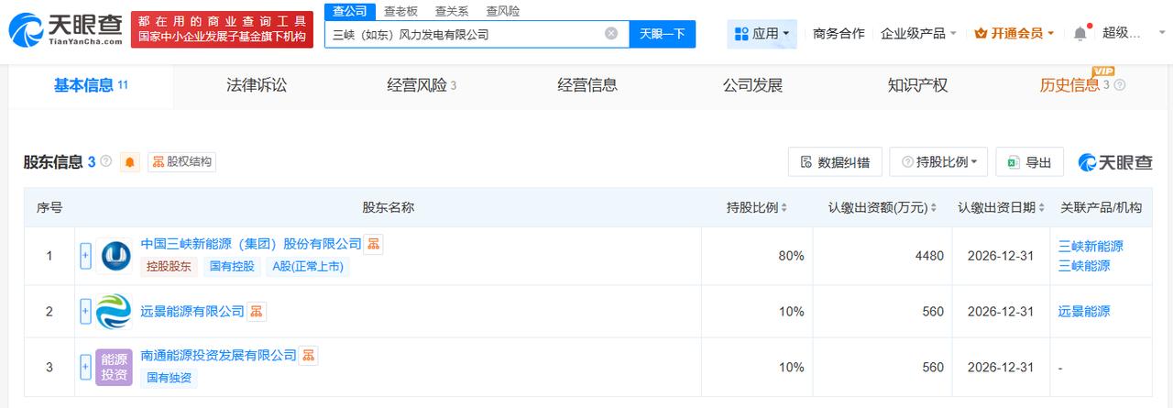The image size is (1173, 408).
Task: Open the 南通能源投资发展有限公司 link
Action: click(x=219, y=355)
